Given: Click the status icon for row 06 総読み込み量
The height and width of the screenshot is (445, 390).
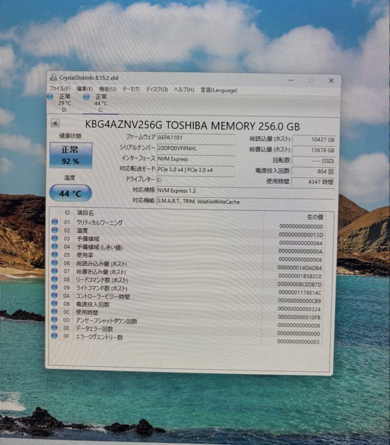Looking at the screenshot, I should pos(55,263).
